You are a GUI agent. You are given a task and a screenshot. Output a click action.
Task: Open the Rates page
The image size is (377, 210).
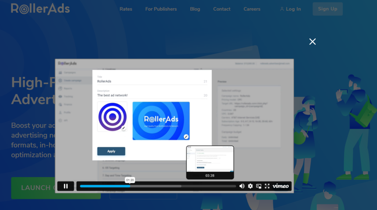pyautogui.click(x=126, y=9)
